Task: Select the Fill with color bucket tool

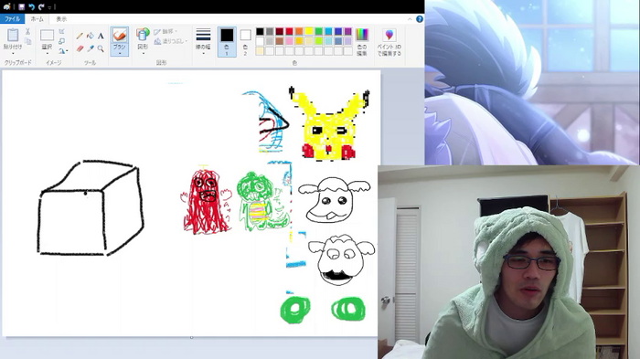Action: 91,37
